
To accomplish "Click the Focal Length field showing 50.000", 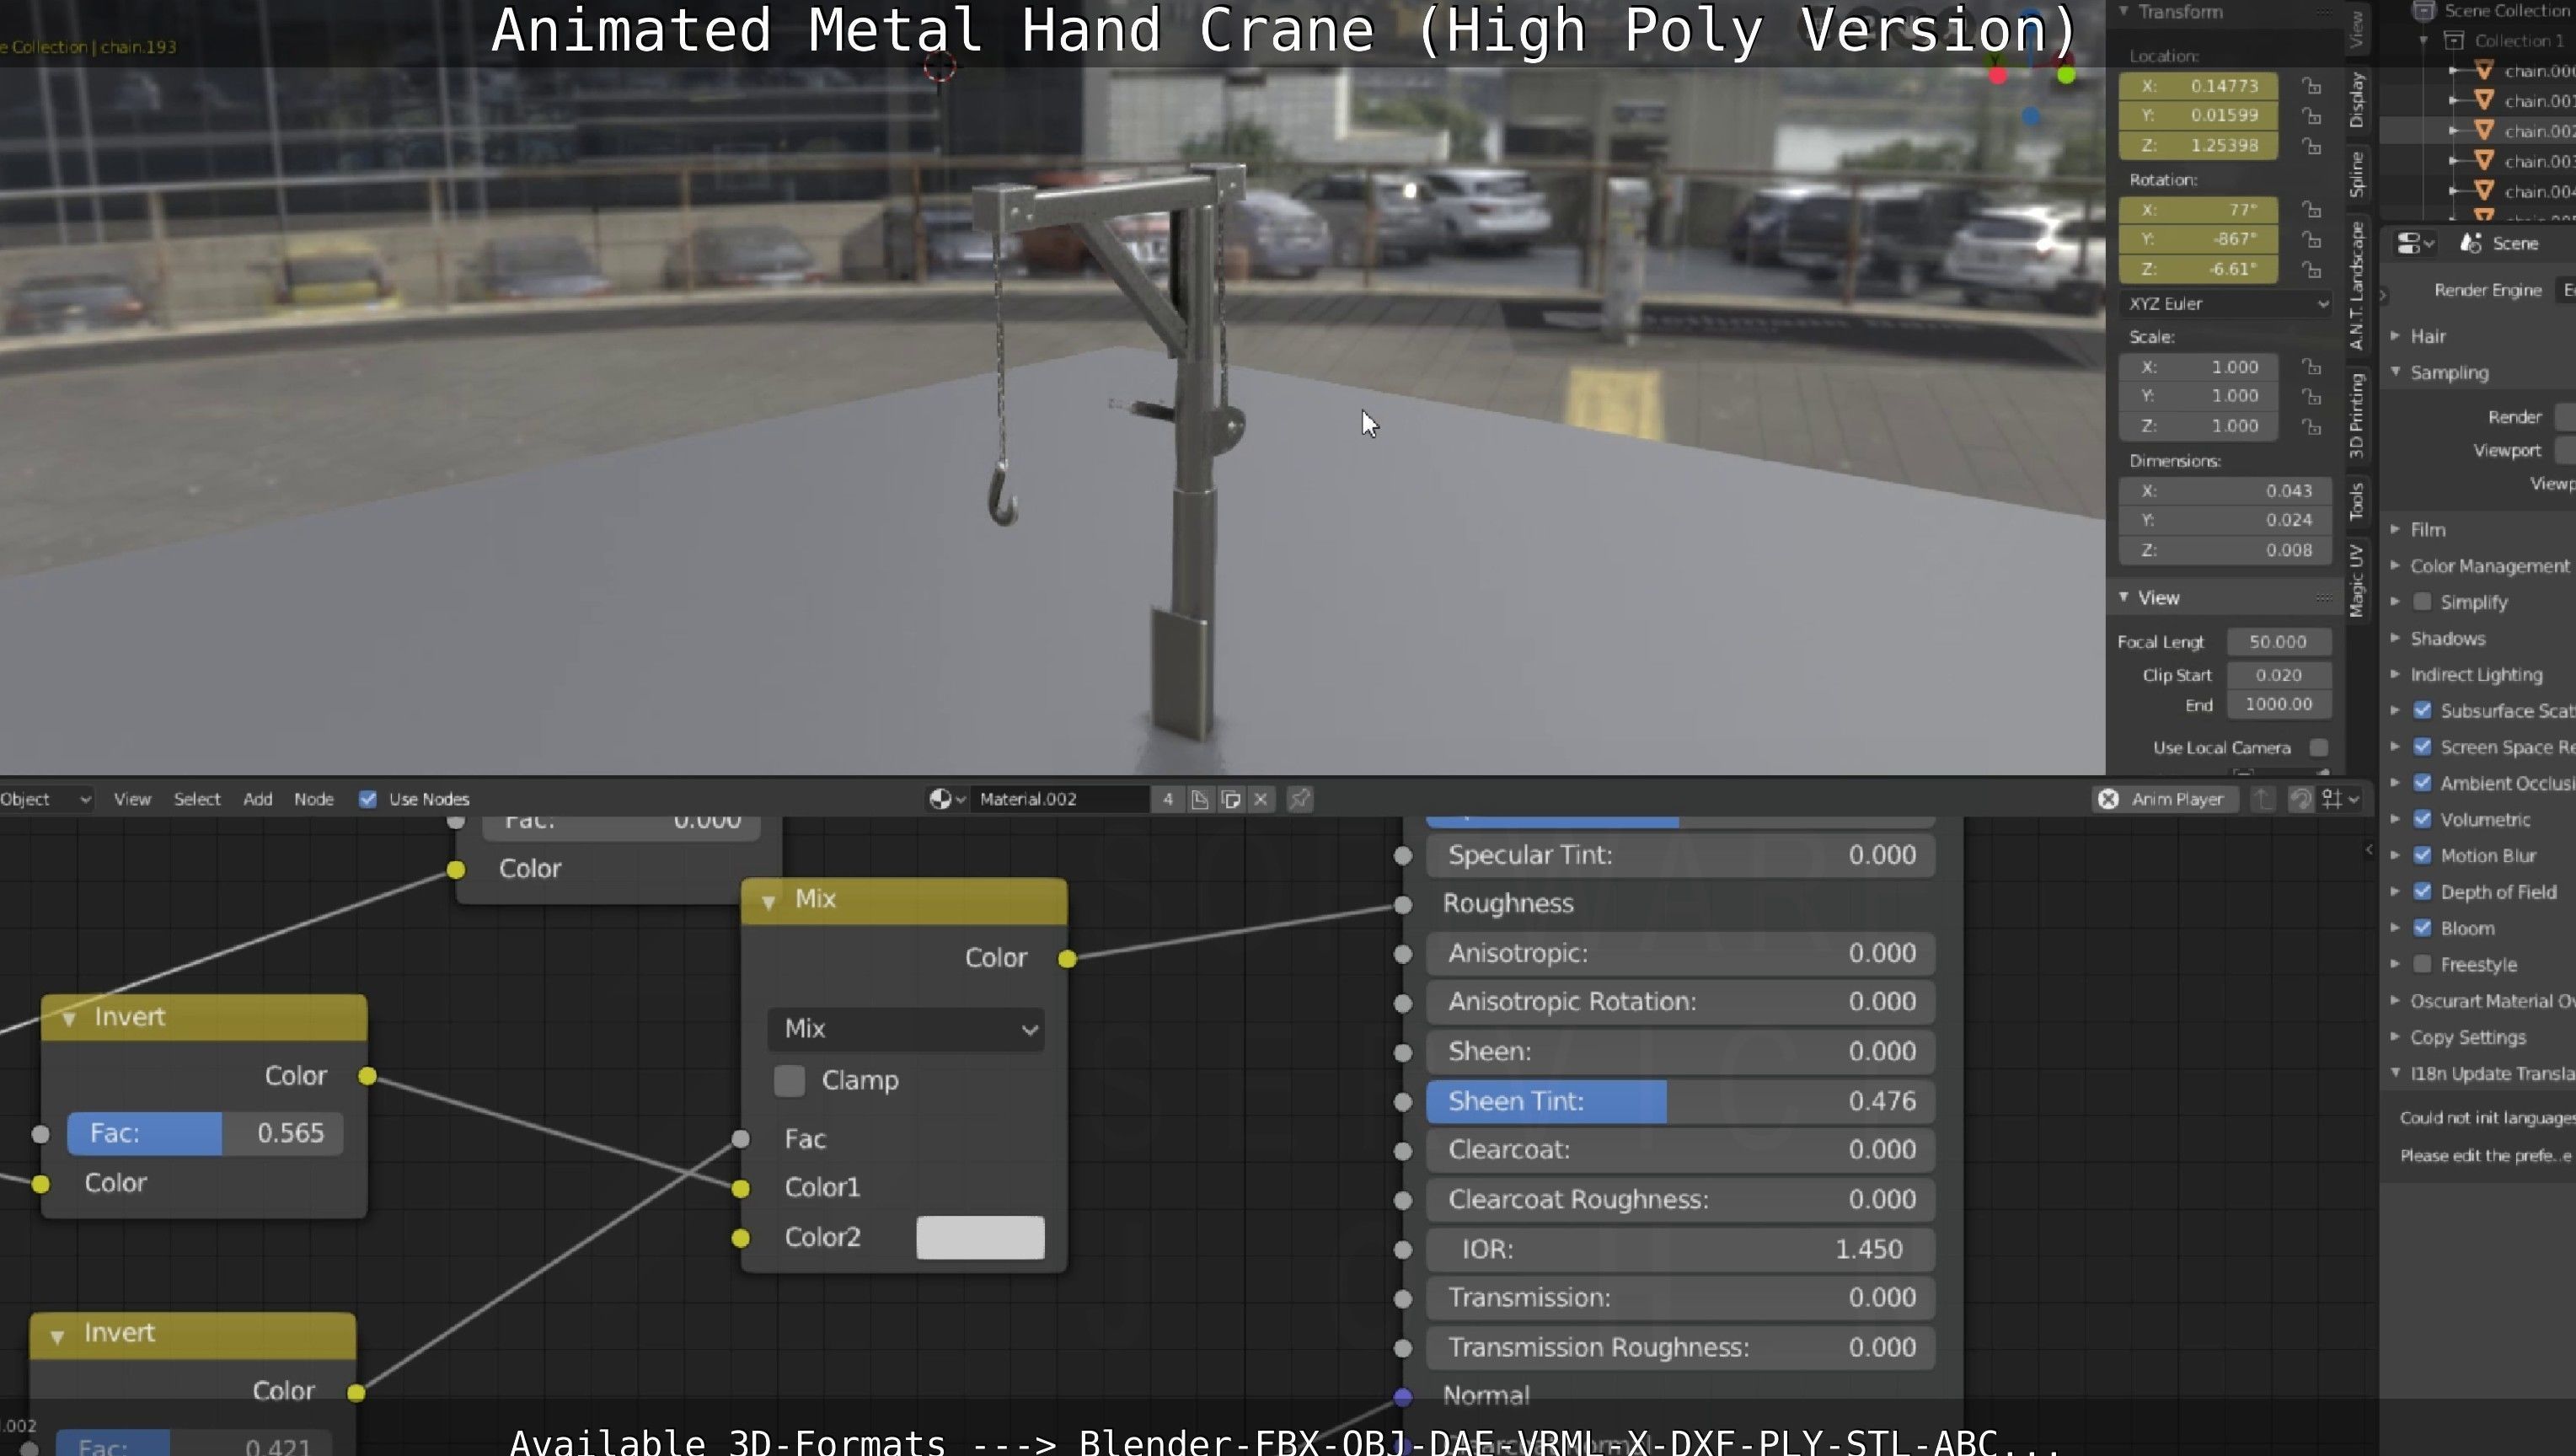I will 2279,642.
